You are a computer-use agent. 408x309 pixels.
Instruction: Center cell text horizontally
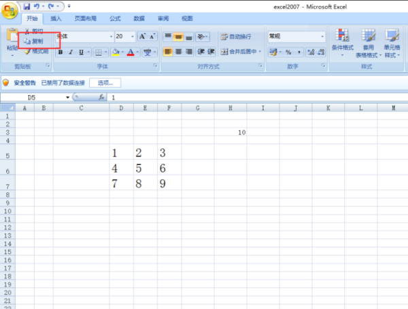[x=178, y=52]
